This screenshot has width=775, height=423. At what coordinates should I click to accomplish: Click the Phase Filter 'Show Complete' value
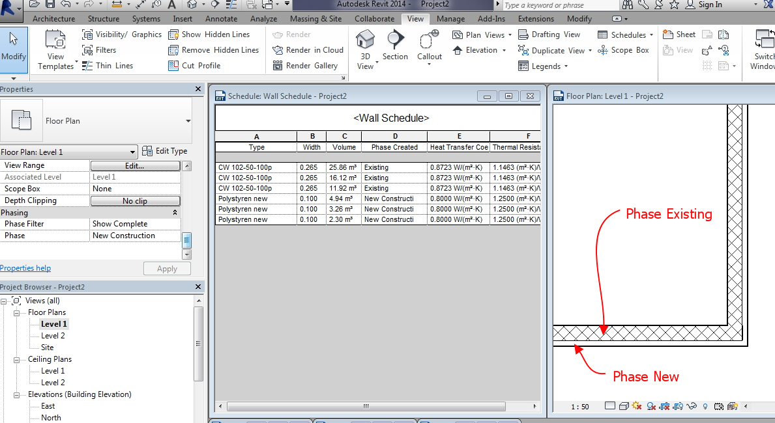point(136,224)
